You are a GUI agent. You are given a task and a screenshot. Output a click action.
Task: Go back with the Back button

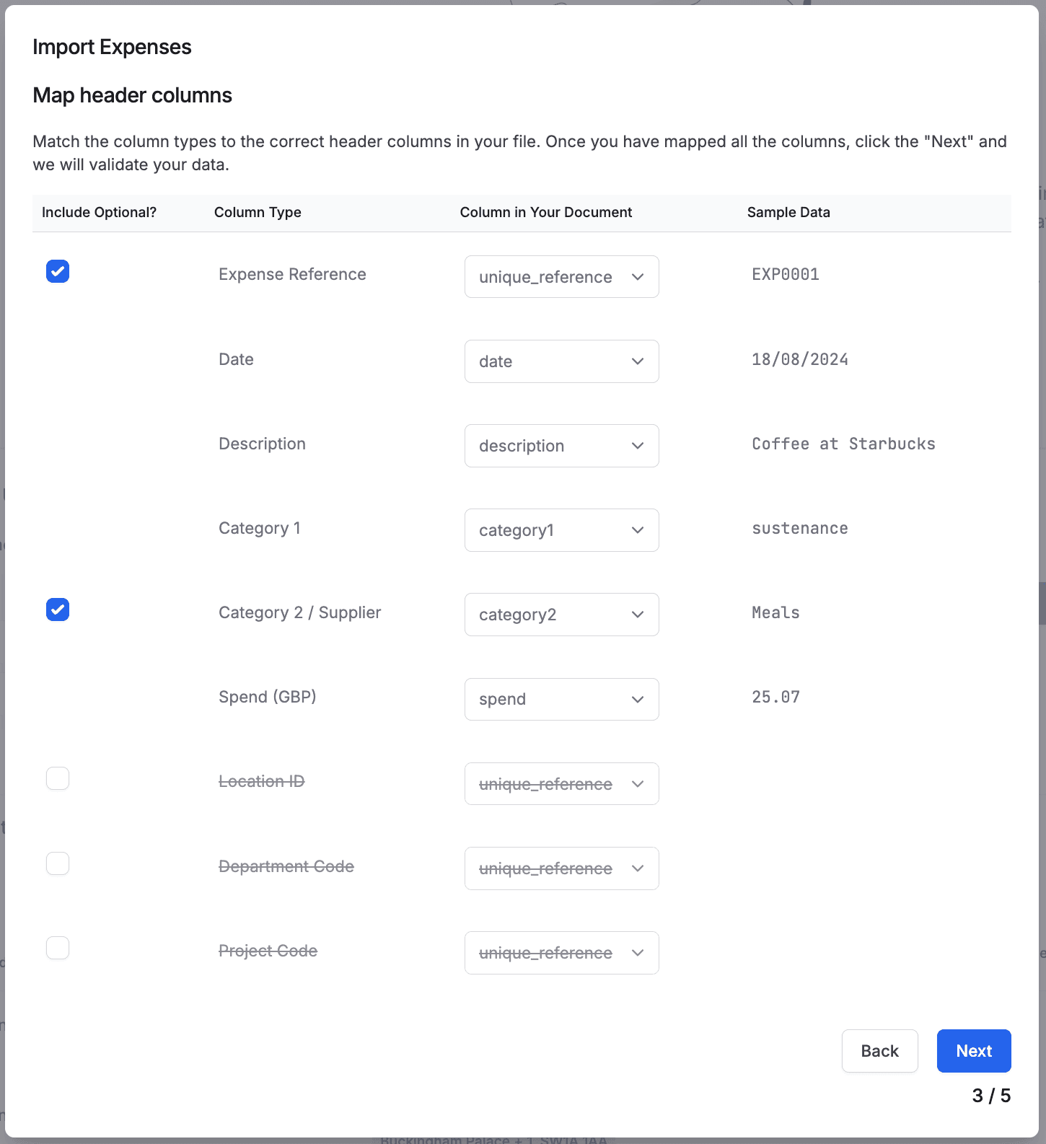[x=879, y=1051]
